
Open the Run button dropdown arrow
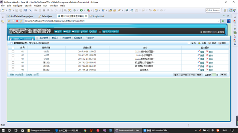[85, 10]
